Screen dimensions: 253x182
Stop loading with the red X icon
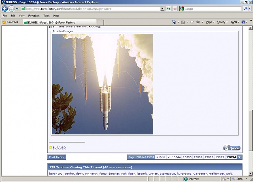click(175, 9)
